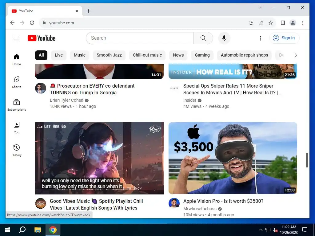Screen dimensions: 315x236
Task: Filter by Music chip
Action: click(x=80, y=55)
